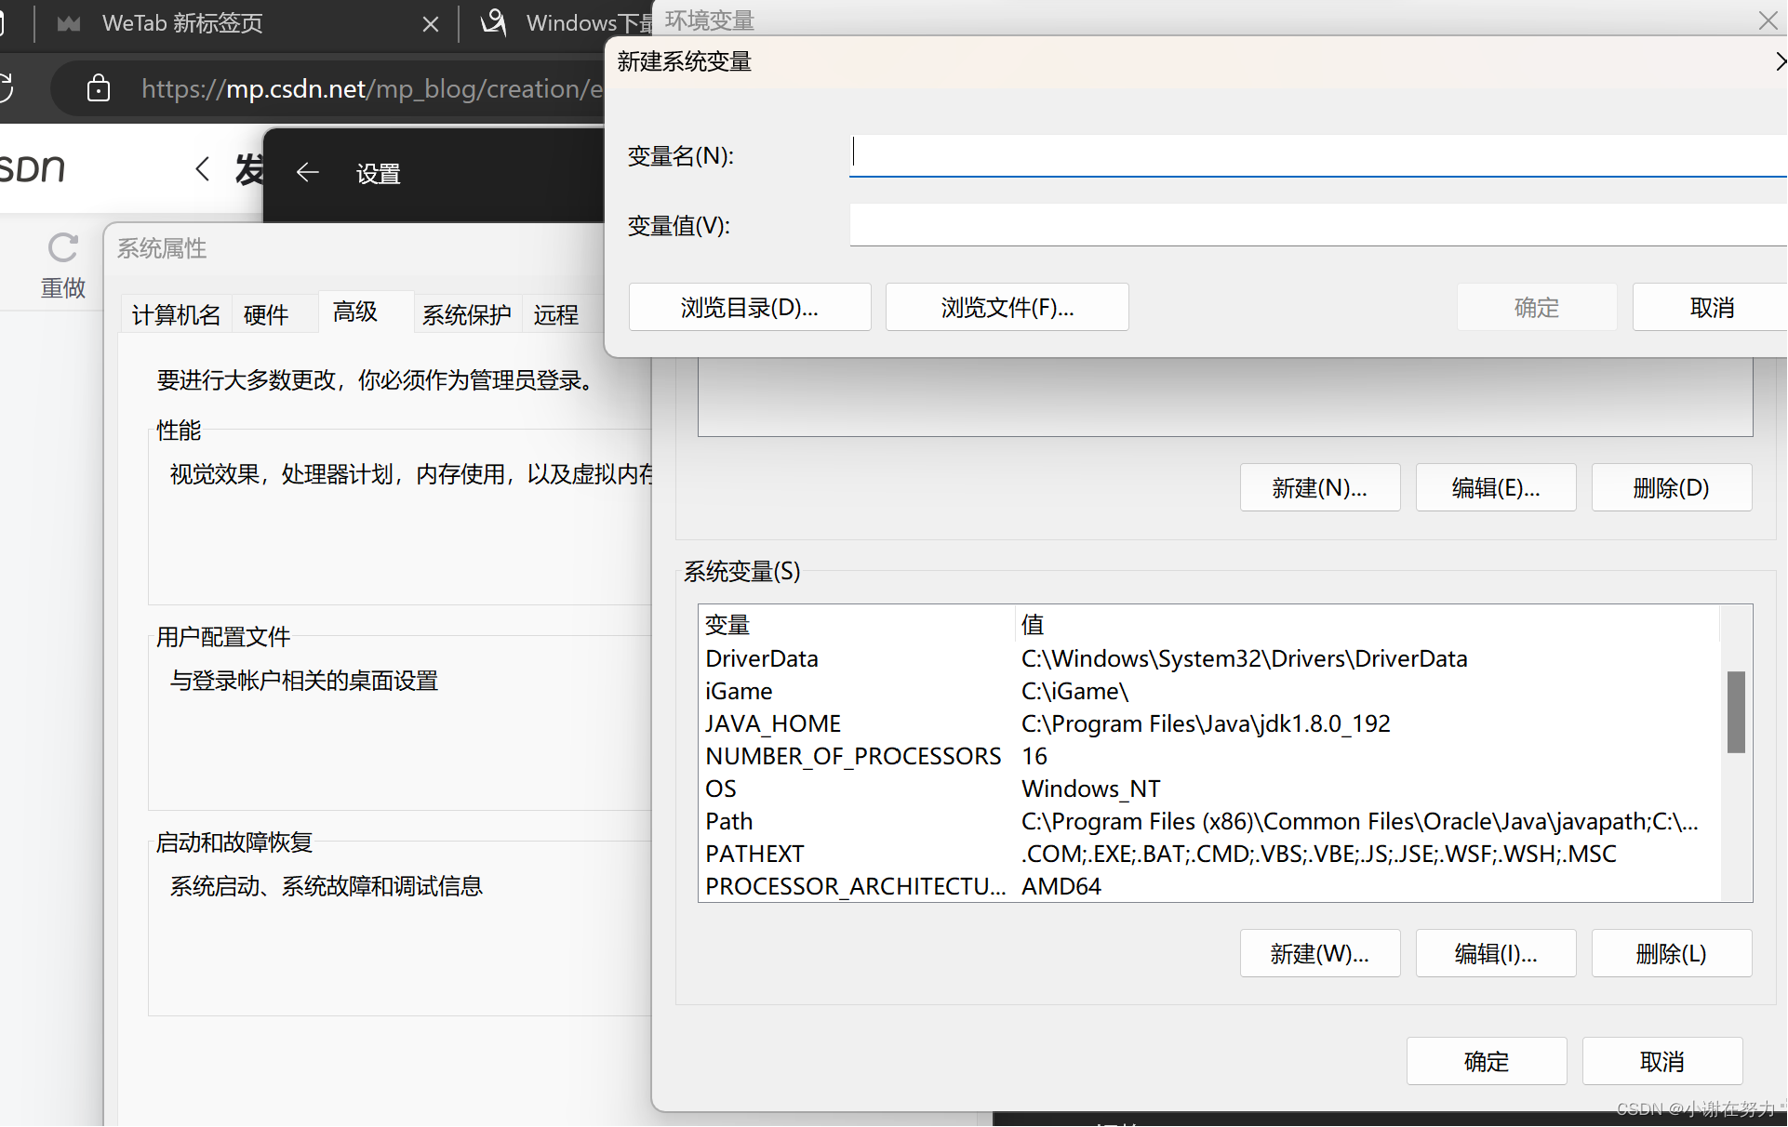Click the 浏览目录(D)... button
This screenshot has height=1127, width=1788.
(x=750, y=307)
